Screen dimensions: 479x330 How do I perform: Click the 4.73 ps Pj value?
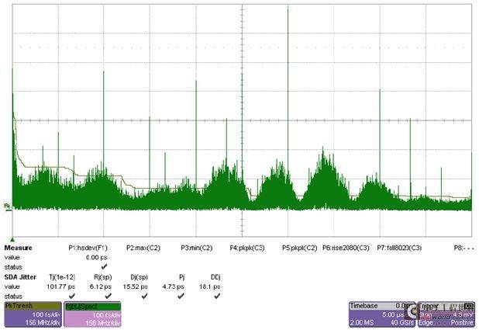173,287
